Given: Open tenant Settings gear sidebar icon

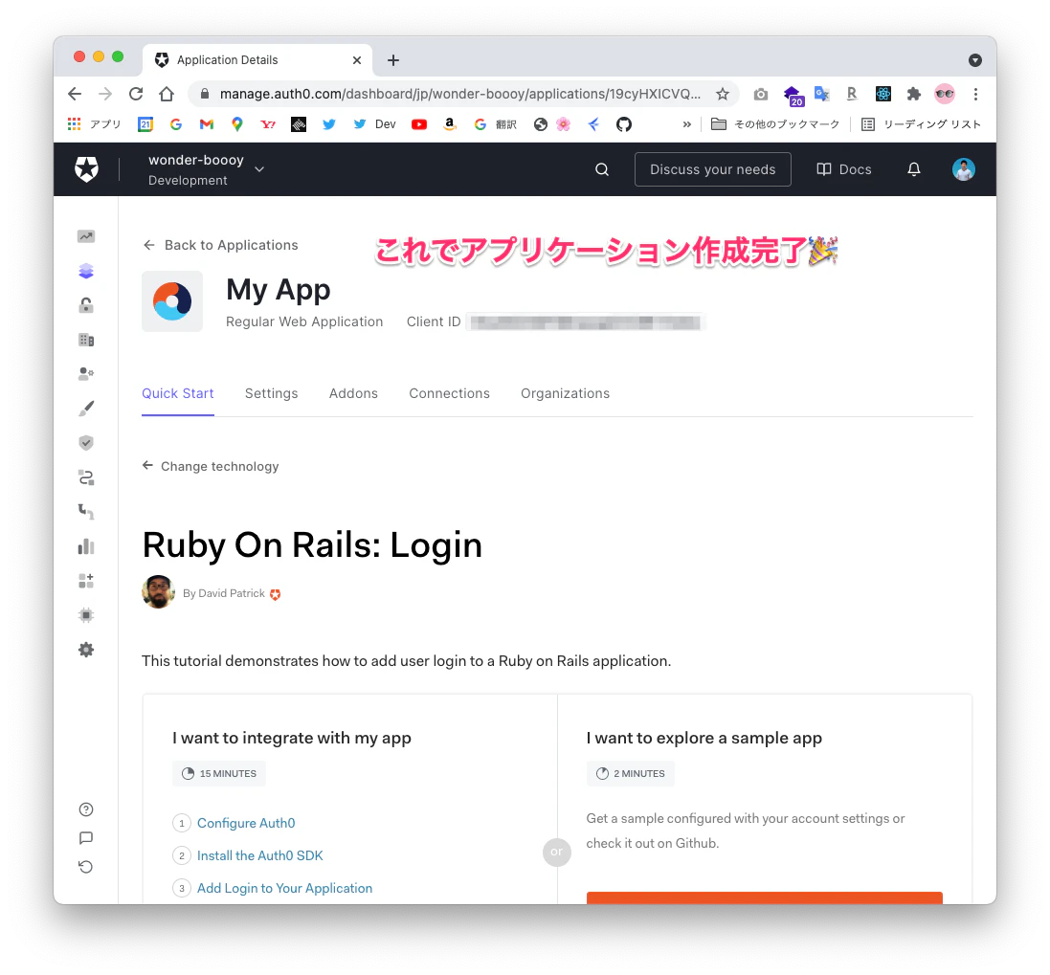Looking at the screenshot, I should pos(86,650).
